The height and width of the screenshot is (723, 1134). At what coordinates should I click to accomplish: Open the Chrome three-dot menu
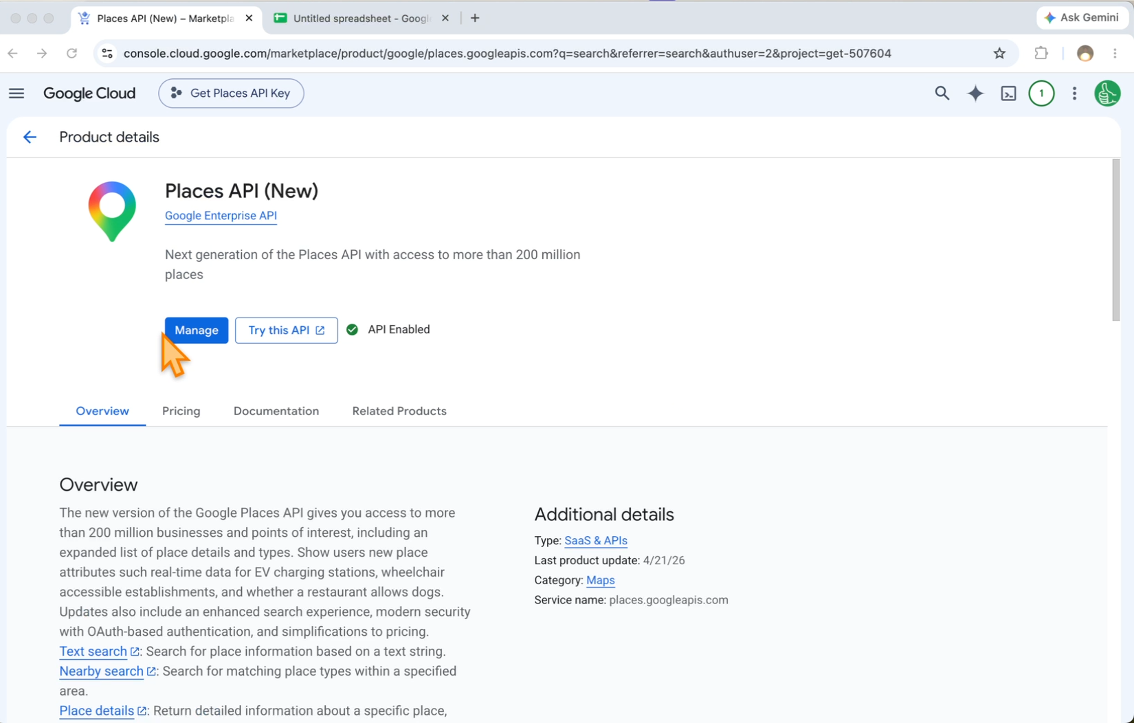point(1115,54)
